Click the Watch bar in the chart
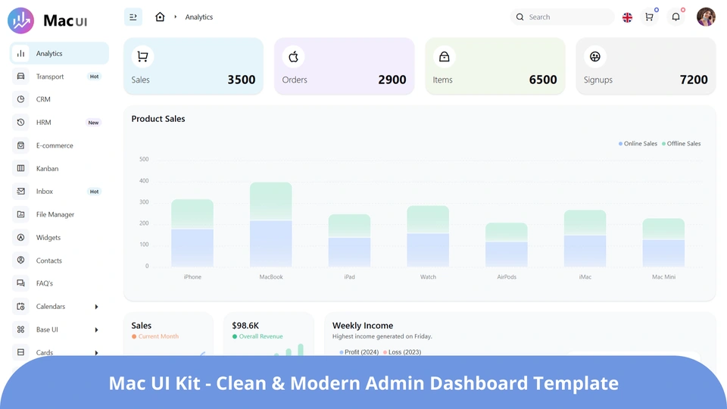Viewport: 727px width, 409px height. pyautogui.click(x=428, y=236)
